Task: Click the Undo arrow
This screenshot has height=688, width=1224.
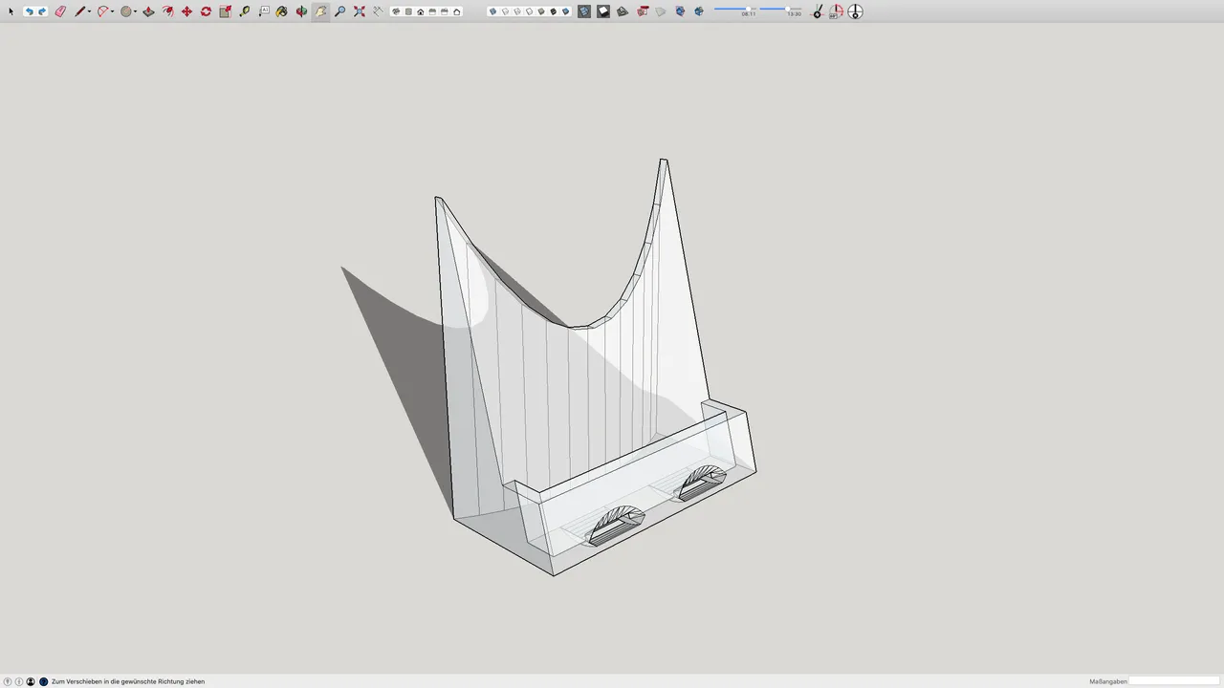Action: pos(29,11)
